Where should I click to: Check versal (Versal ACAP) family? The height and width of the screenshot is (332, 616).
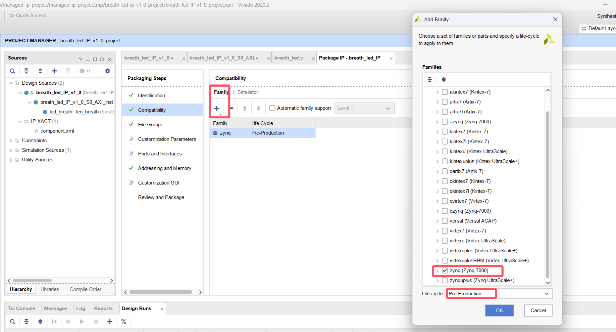[x=445, y=221]
